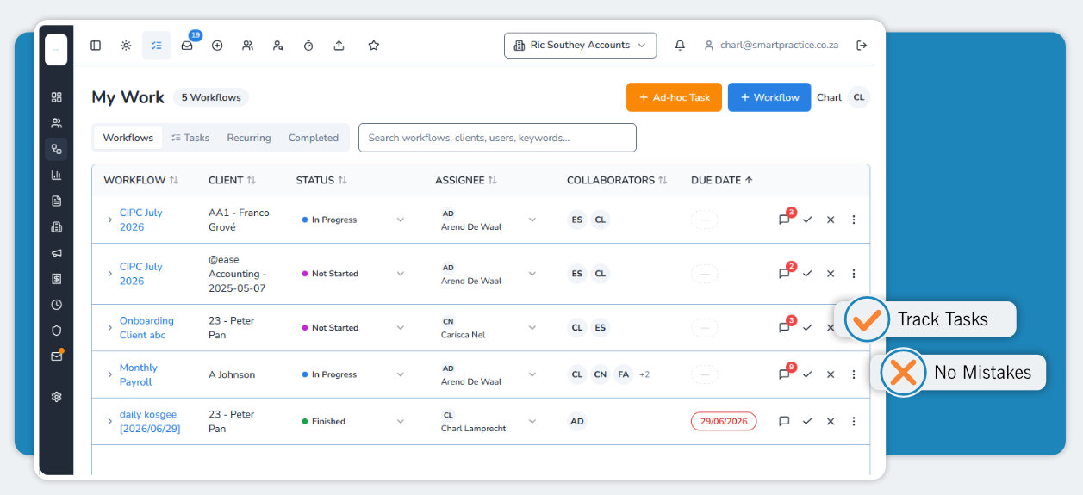Open comments for daily kosgee row
Screen dimensions: 1083x495
click(x=784, y=421)
